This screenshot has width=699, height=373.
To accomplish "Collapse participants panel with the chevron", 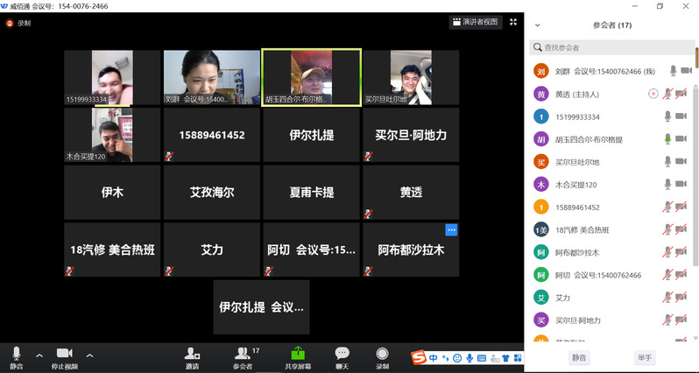I will click(537, 25).
